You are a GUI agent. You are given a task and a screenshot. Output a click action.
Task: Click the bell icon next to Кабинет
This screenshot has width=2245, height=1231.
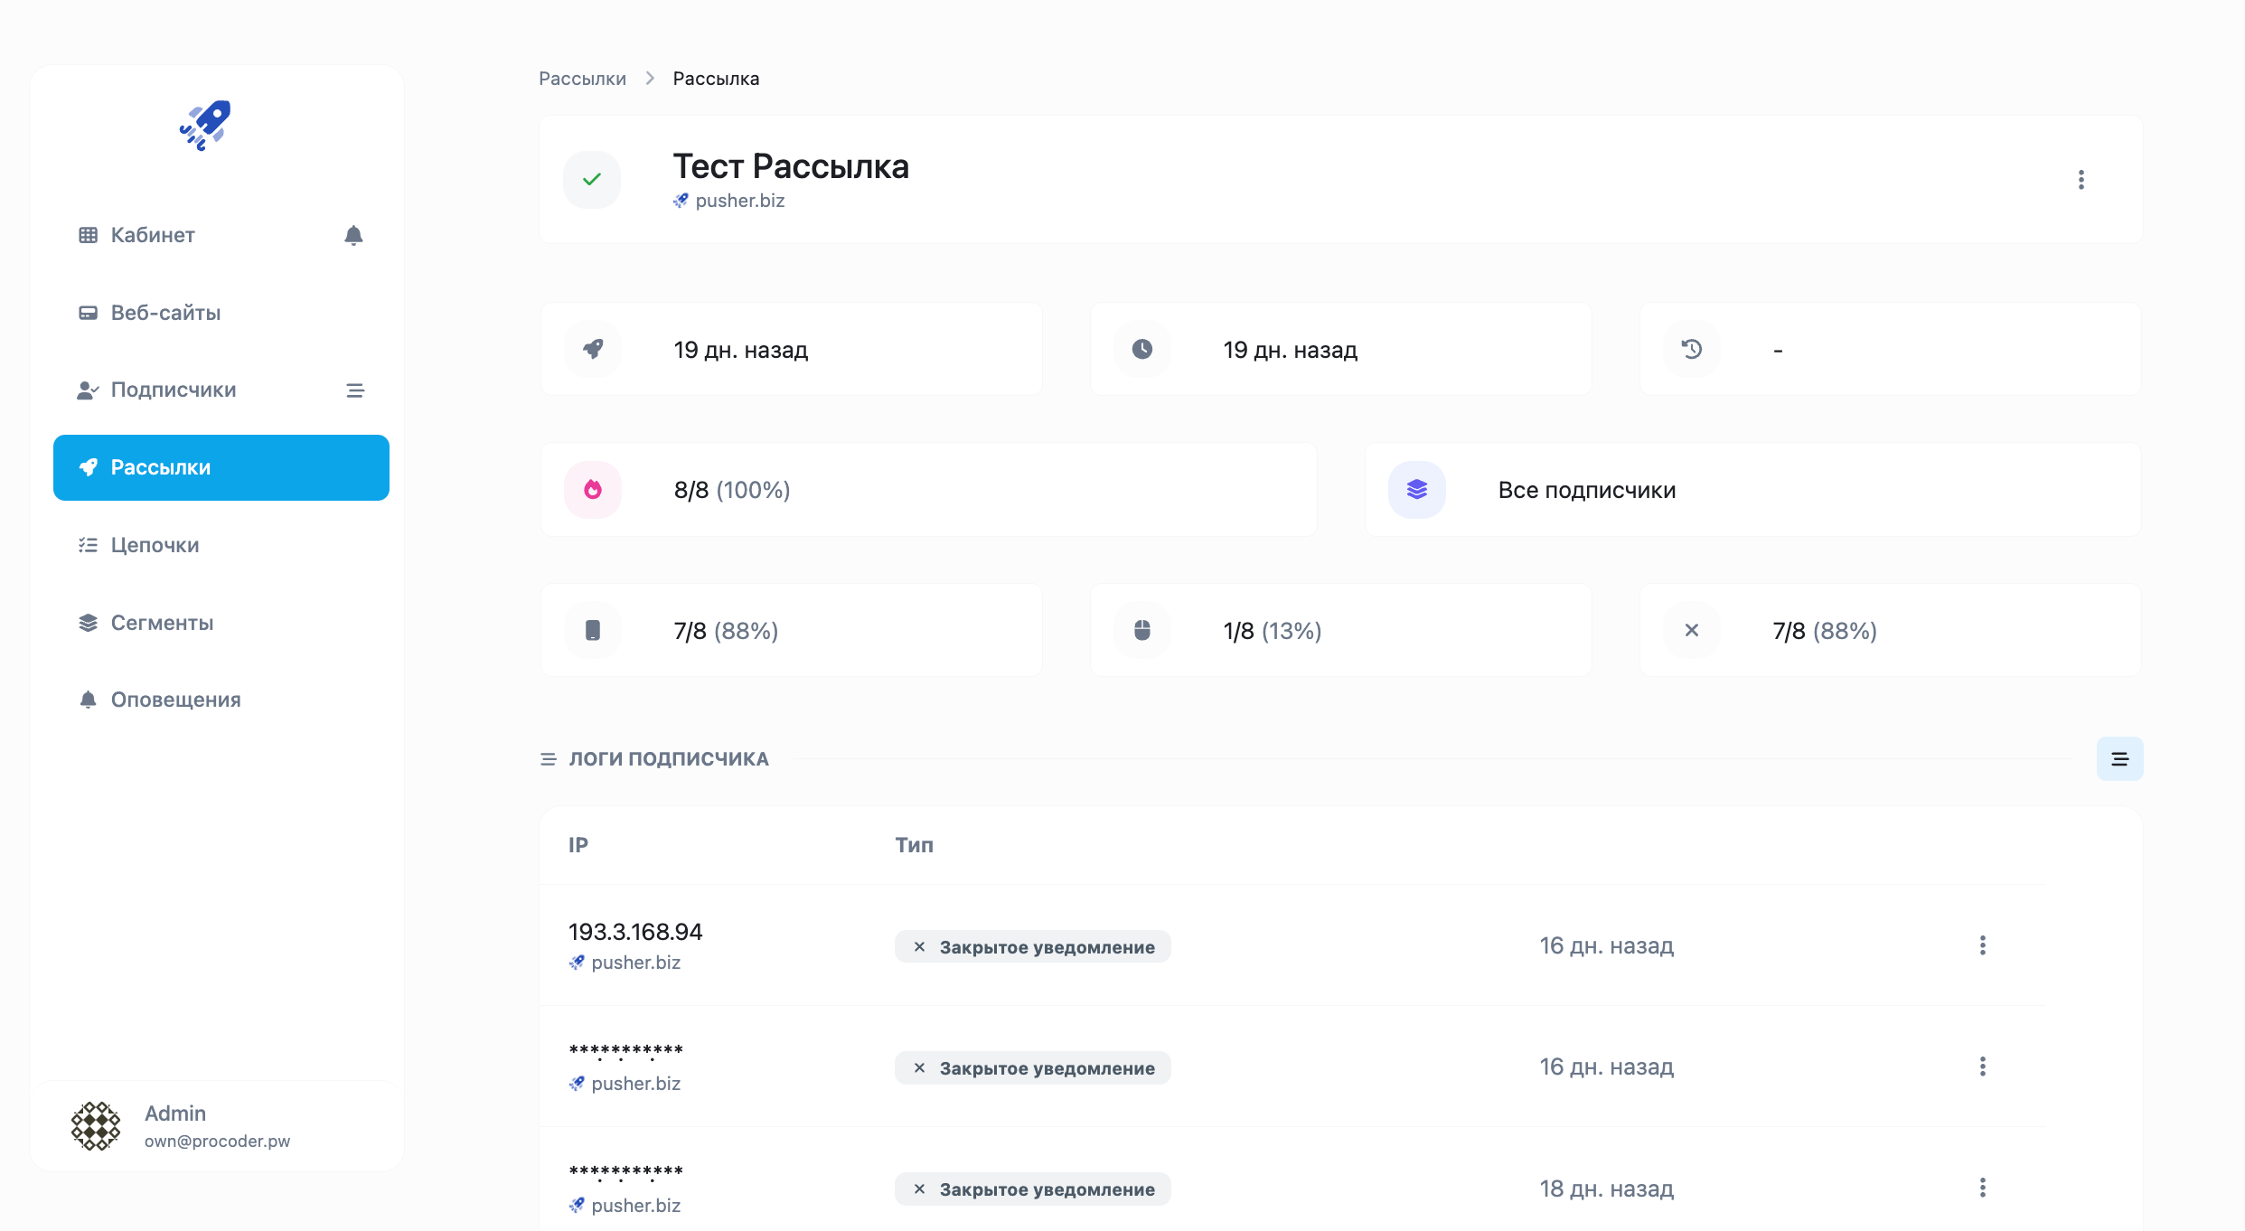point(353,236)
